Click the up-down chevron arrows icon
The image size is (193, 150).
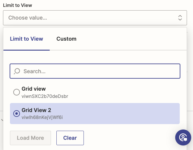pos(180,18)
